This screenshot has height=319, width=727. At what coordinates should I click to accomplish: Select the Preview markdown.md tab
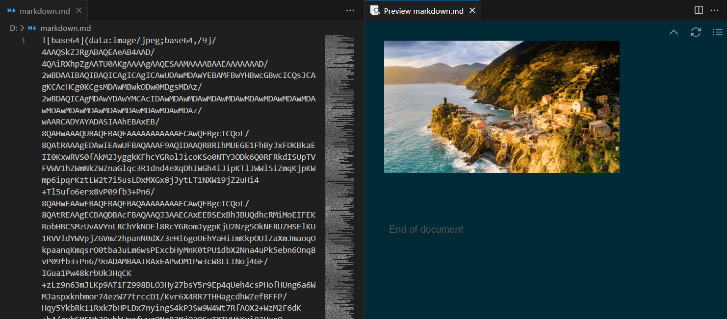click(x=423, y=11)
